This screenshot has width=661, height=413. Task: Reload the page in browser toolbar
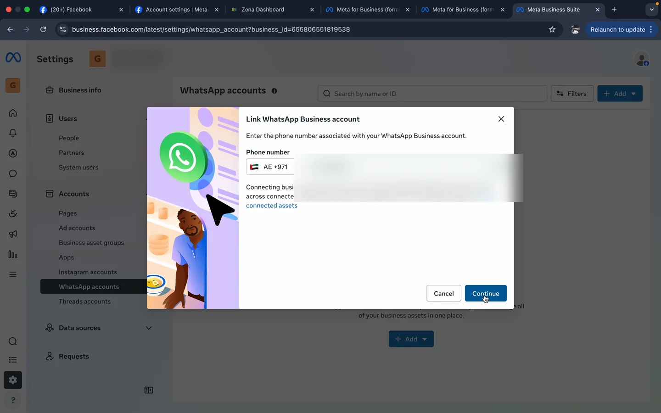tap(43, 29)
